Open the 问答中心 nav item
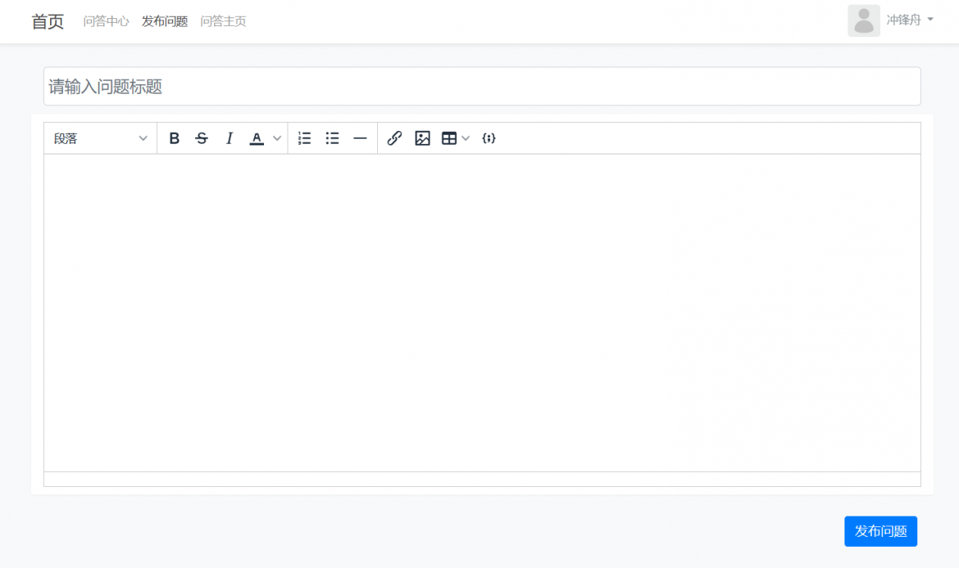Viewport: 959px width, 568px height. (106, 21)
